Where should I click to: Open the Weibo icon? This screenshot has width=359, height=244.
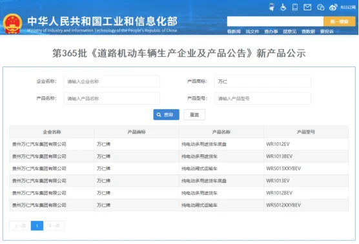333,7
